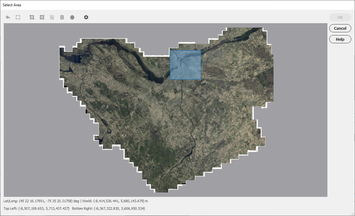Select the corner-to-corner rectangle tool
Screen dimensions: 355x216
click(x=32, y=17)
